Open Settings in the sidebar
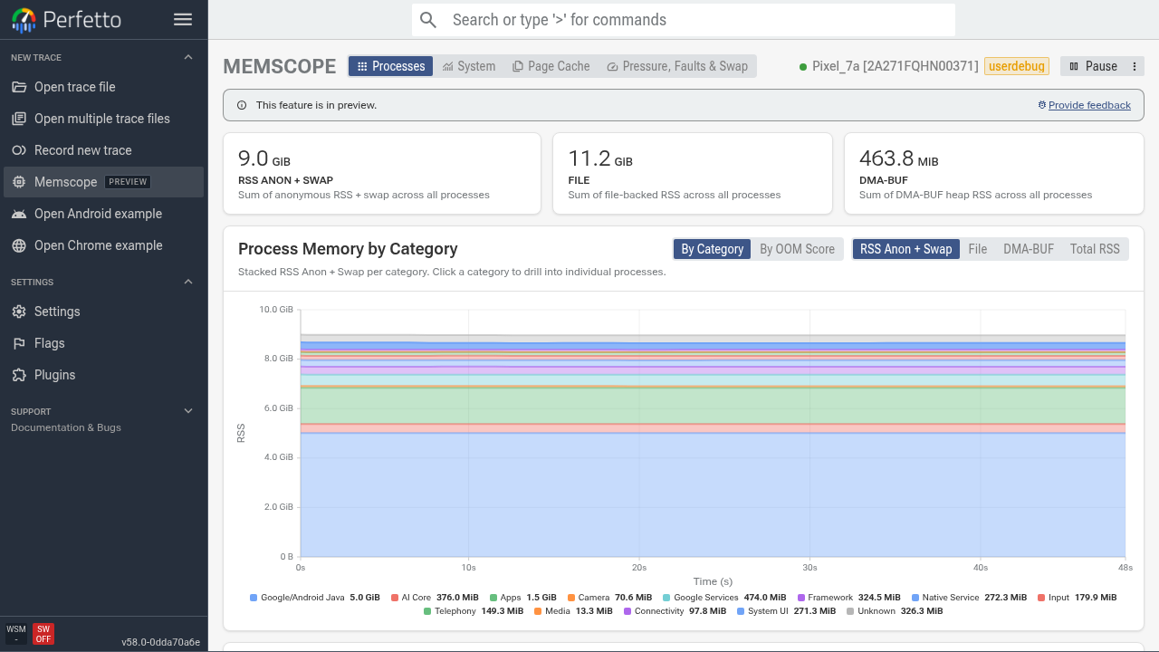Image resolution: width=1159 pixels, height=652 pixels. [x=104, y=312]
